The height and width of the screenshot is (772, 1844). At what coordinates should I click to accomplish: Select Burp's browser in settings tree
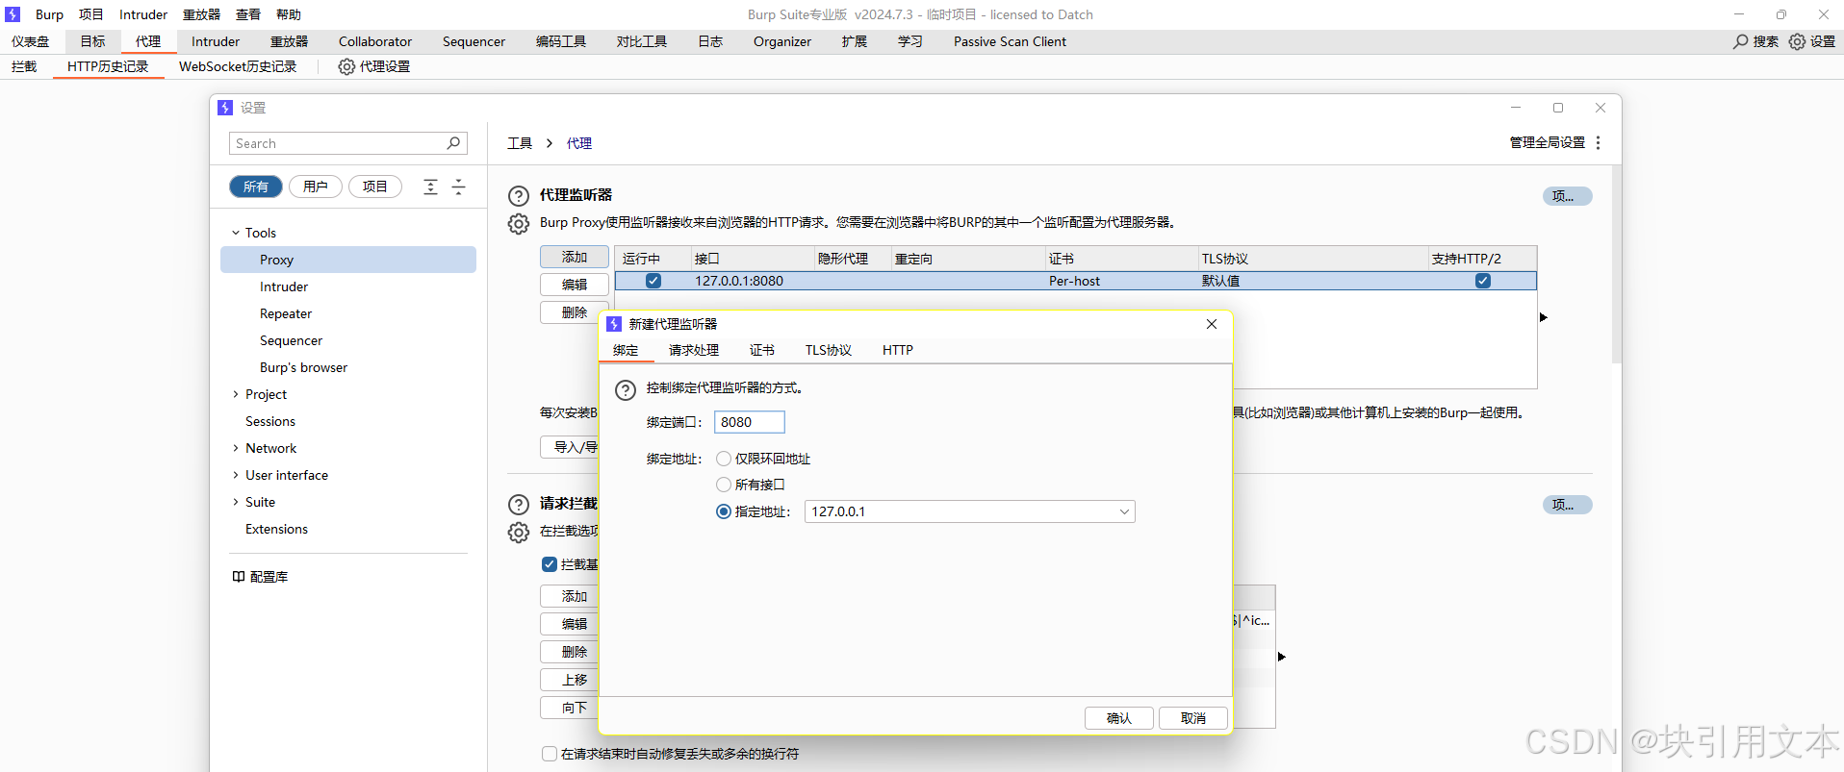click(x=303, y=367)
